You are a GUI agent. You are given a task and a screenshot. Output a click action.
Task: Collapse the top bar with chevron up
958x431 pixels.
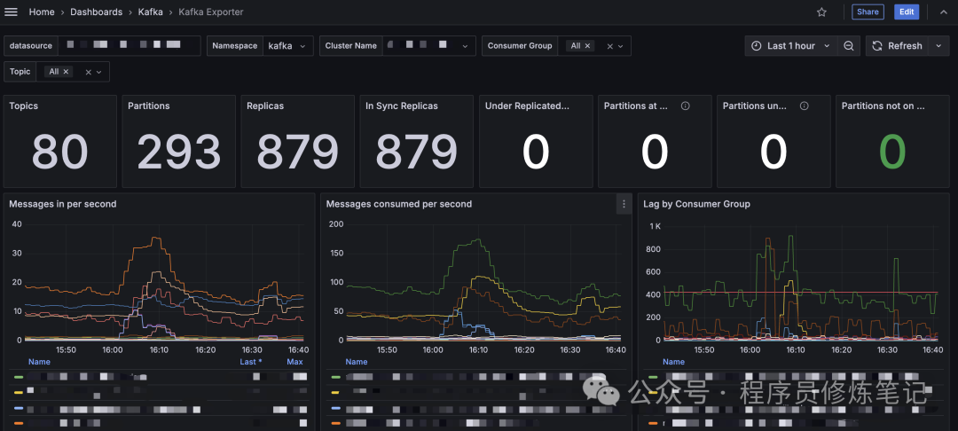pyautogui.click(x=943, y=12)
